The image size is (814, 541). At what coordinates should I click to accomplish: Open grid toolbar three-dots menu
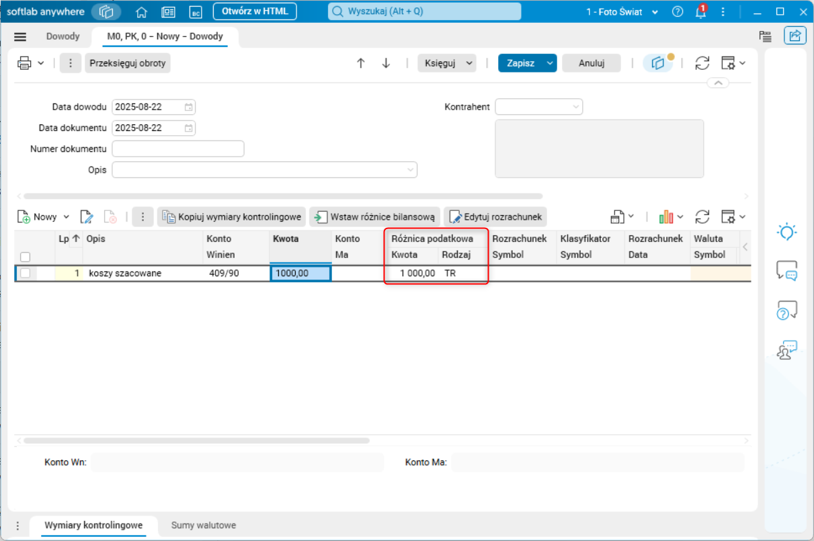[143, 217]
